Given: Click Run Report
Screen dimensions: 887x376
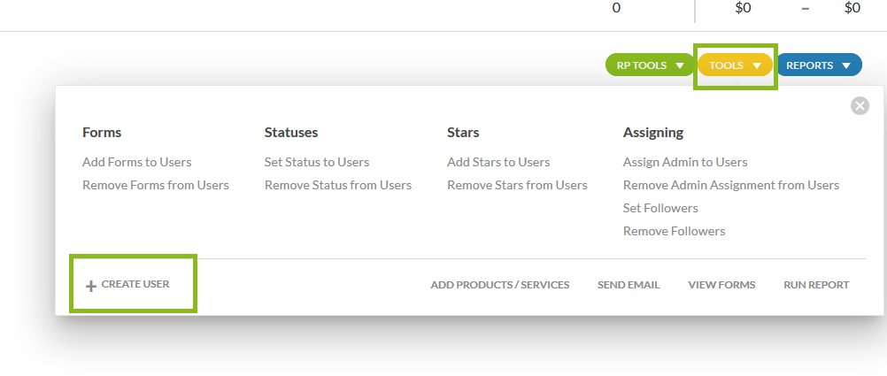Looking at the screenshot, I should pyautogui.click(x=815, y=285).
